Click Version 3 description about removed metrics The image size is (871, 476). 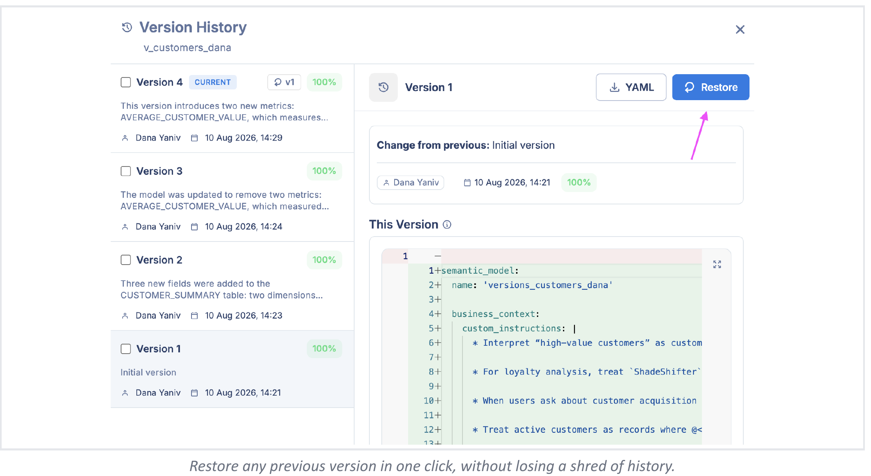225,201
